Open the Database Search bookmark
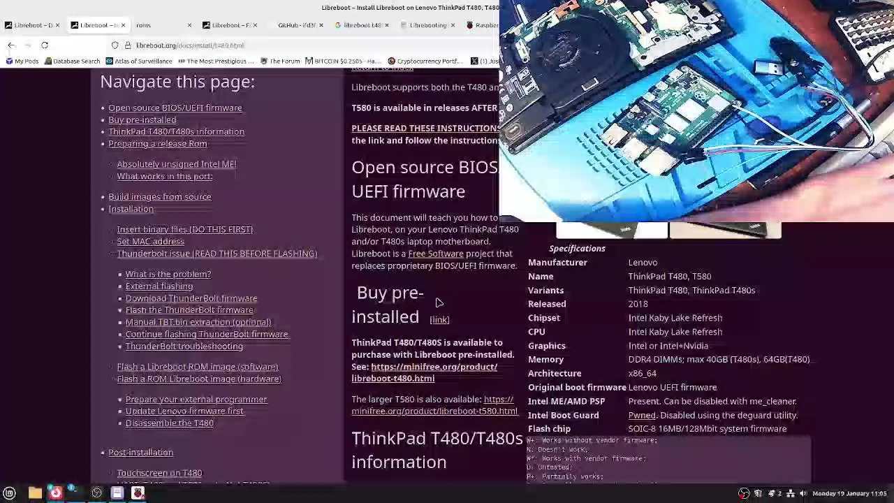 coord(72,61)
